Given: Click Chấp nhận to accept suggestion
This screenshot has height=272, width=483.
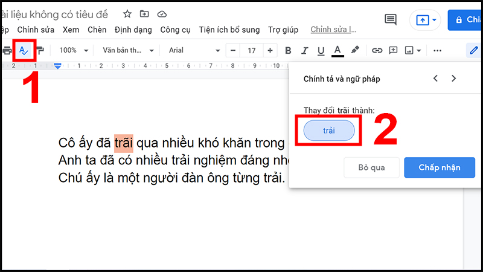Looking at the screenshot, I should (440, 167).
